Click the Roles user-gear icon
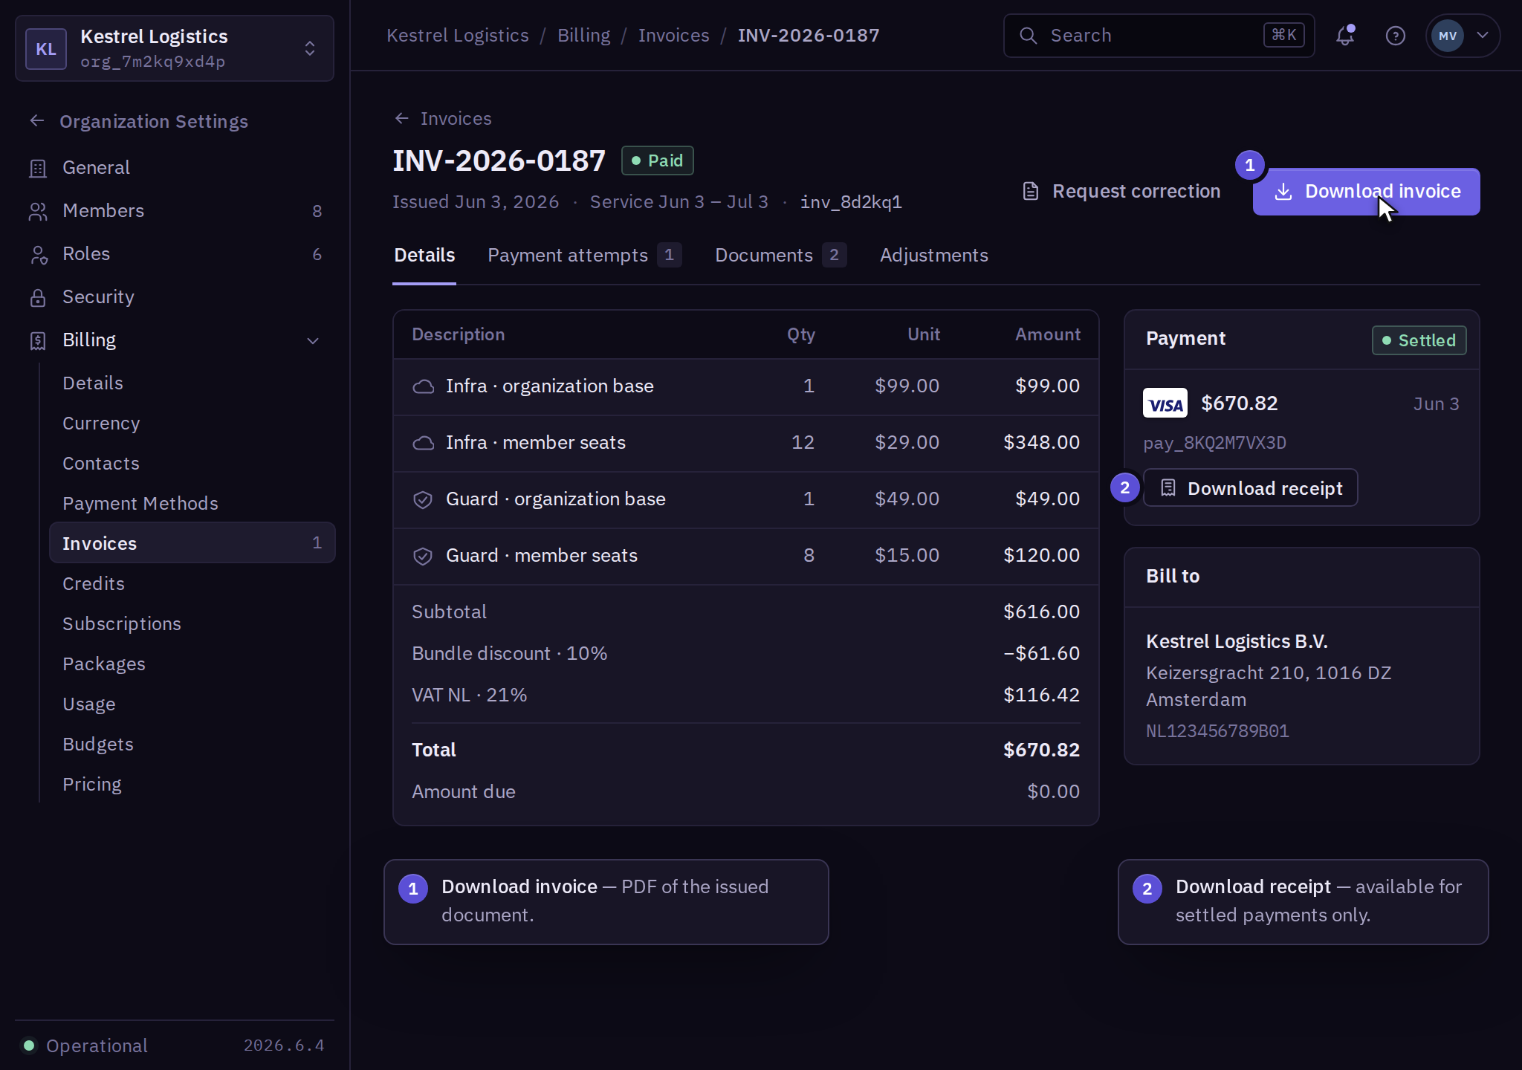The image size is (1522, 1070). click(38, 255)
